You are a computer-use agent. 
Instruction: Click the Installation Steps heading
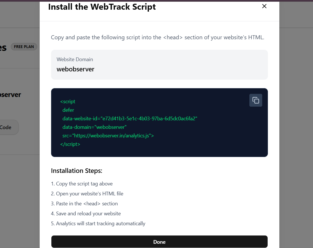pyautogui.click(x=76, y=171)
